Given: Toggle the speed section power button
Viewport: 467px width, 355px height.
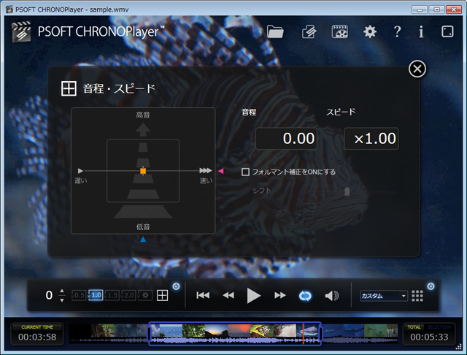Looking at the screenshot, I should pyautogui.click(x=177, y=286).
